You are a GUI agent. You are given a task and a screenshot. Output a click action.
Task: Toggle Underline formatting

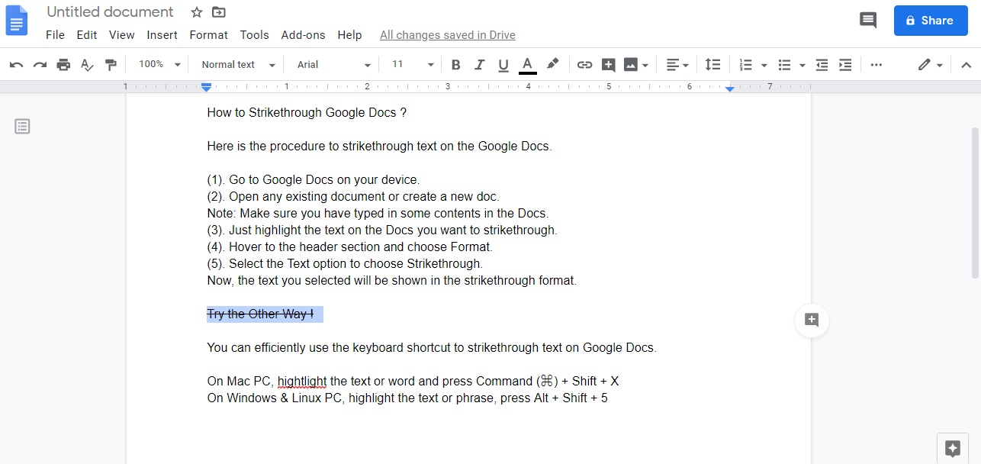pos(503,65)
